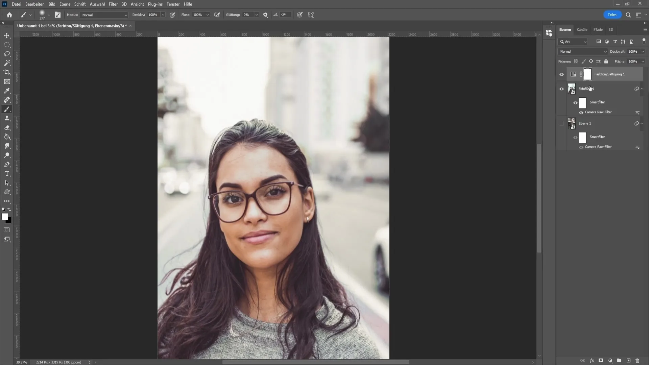This screenshot has width=649, height=365.
Task: Click the Camera Raw-Filter under Ebene 1
Action: 599,147
